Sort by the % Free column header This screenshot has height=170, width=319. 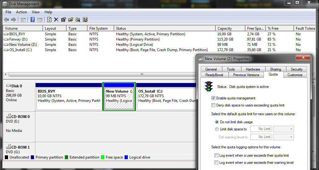click(279, 28)
